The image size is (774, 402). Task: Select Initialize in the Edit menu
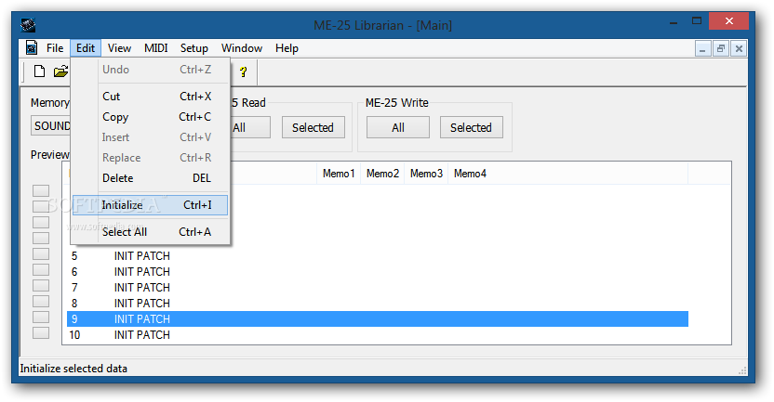pyautogui.click(x=150, y=205)
